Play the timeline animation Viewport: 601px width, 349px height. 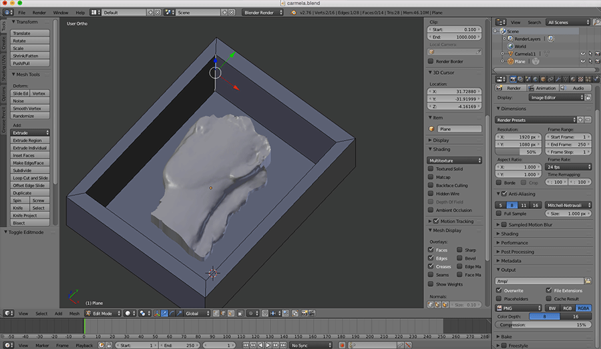pos(268,345)
